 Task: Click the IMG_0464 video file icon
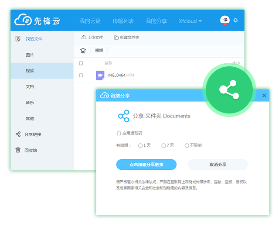(100, 75)
